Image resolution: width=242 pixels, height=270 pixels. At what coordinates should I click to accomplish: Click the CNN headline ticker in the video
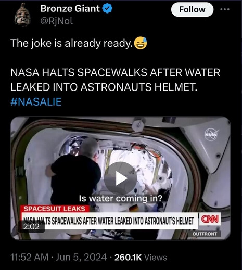click(x=109, y=221)
